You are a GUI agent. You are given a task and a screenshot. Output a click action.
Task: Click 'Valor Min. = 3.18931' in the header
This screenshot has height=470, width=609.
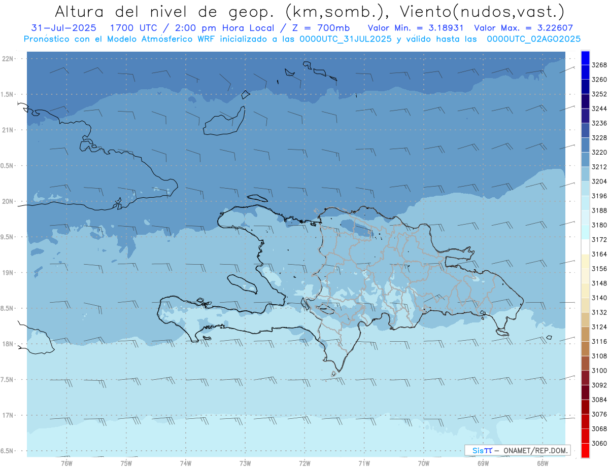(416, 28)
